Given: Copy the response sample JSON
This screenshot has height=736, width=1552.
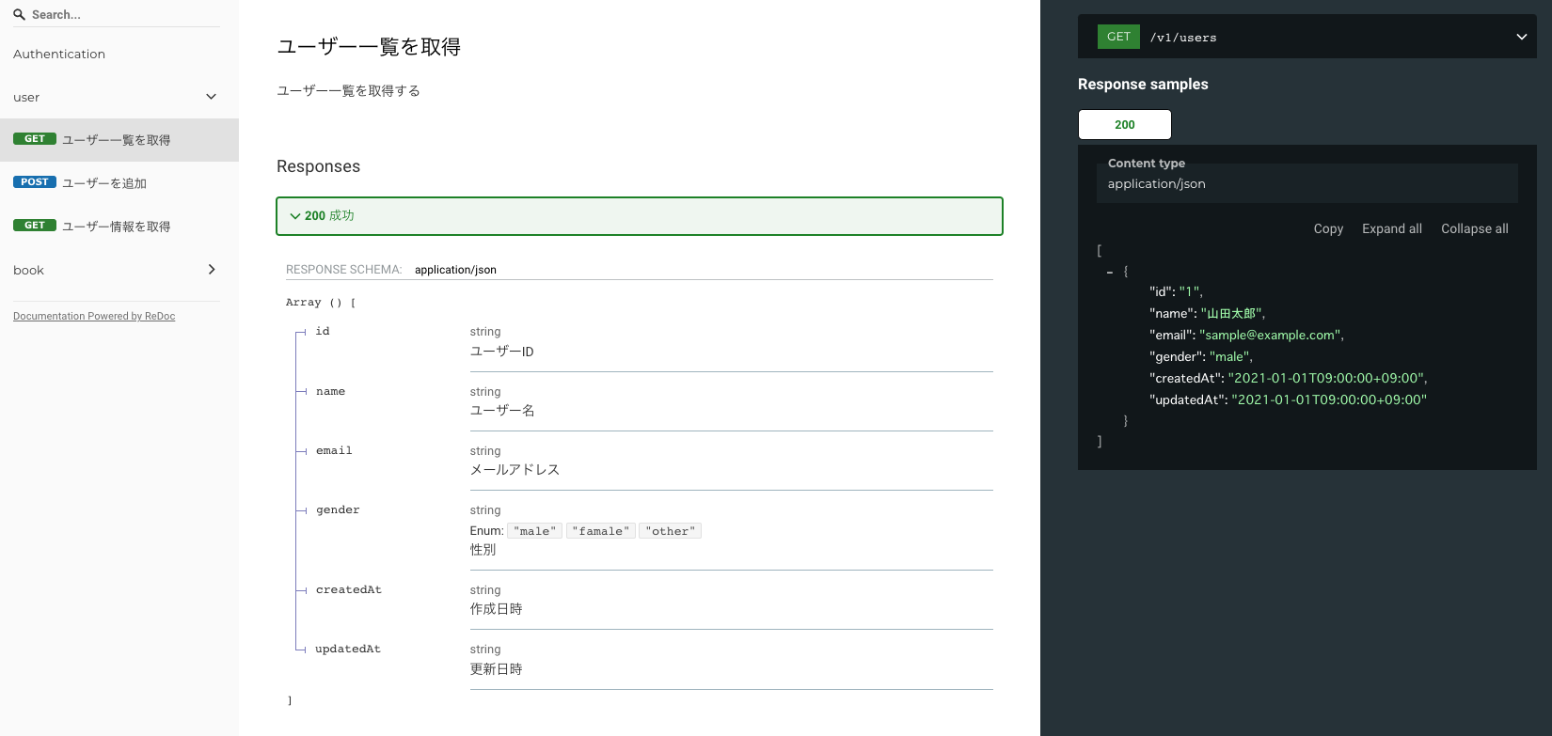Looking at the screenshot, I should 1328,228.
